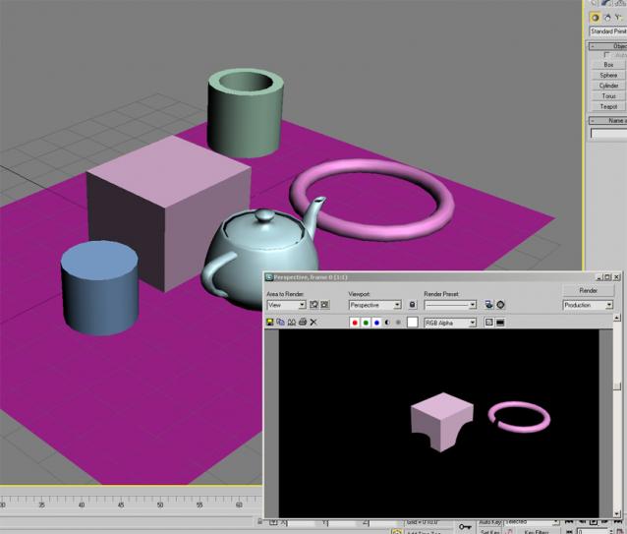The image size is (627, 534).
Task: Click the Teapot primitive button
Action: click(x=608, y=107)
